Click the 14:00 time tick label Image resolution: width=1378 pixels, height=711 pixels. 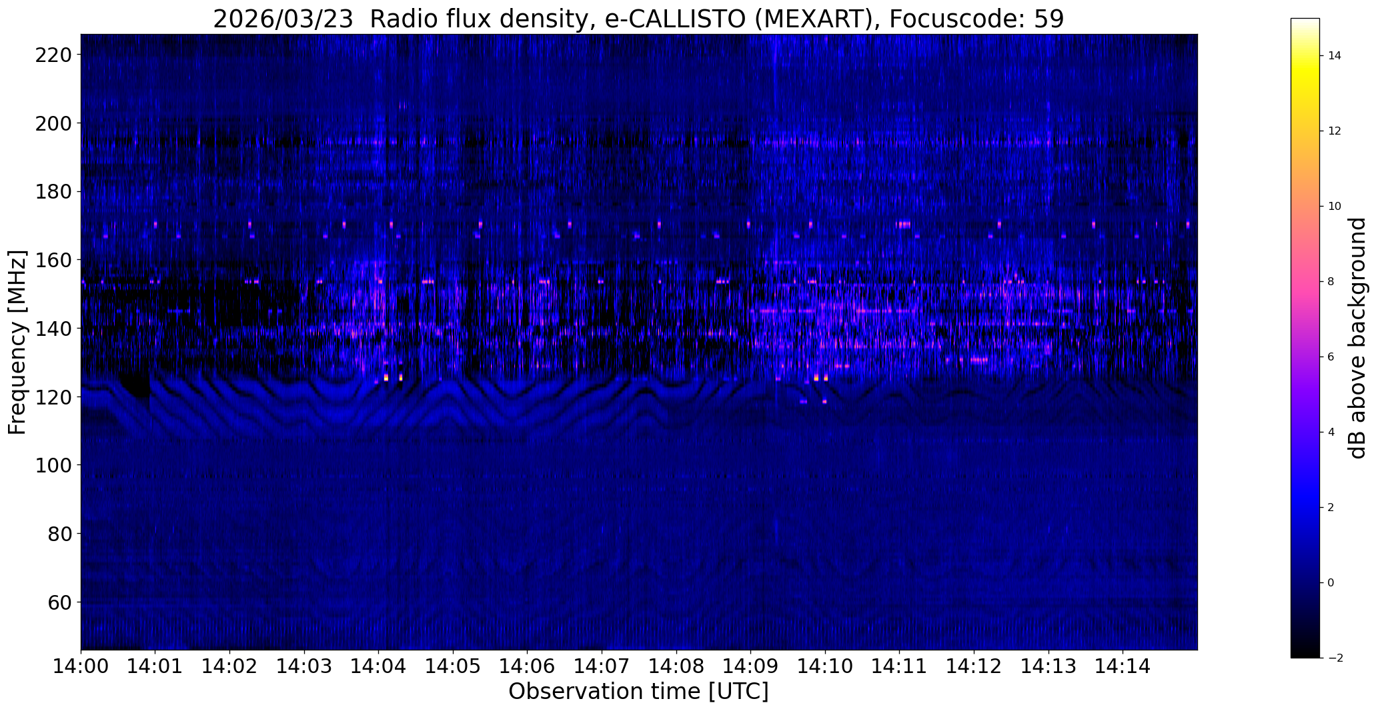(x=81, y=666)
